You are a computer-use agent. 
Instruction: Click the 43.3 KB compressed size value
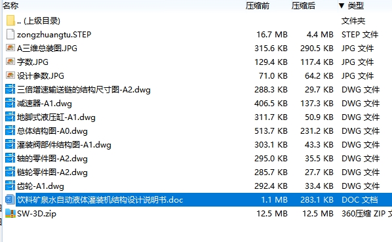point(319,144)
